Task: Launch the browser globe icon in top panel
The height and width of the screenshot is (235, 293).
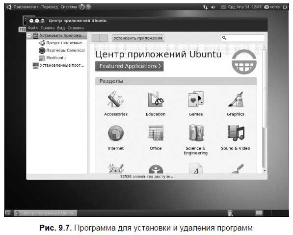Action: [81, 7]
